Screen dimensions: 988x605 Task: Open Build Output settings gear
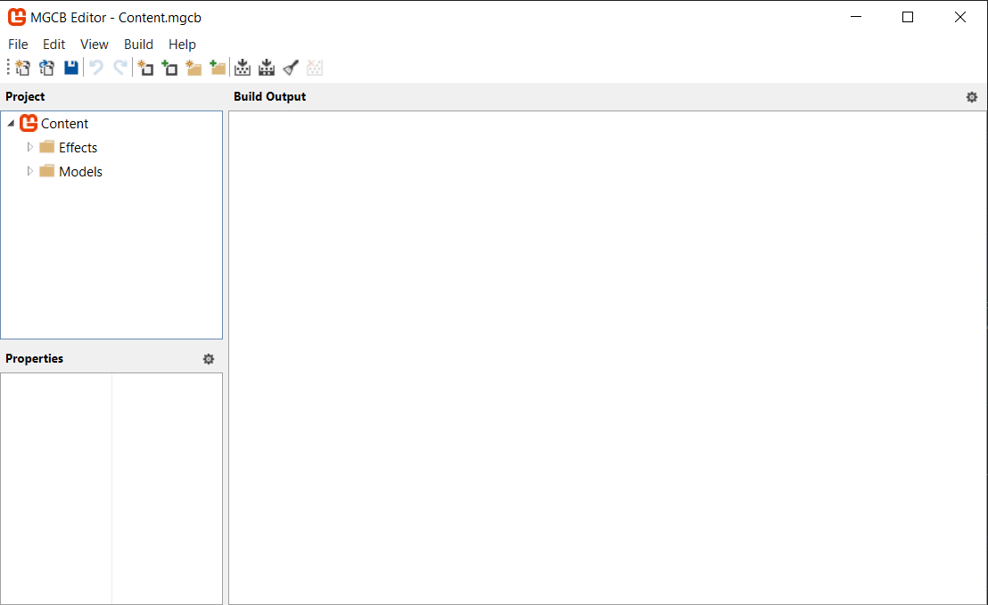click(972, 97)
